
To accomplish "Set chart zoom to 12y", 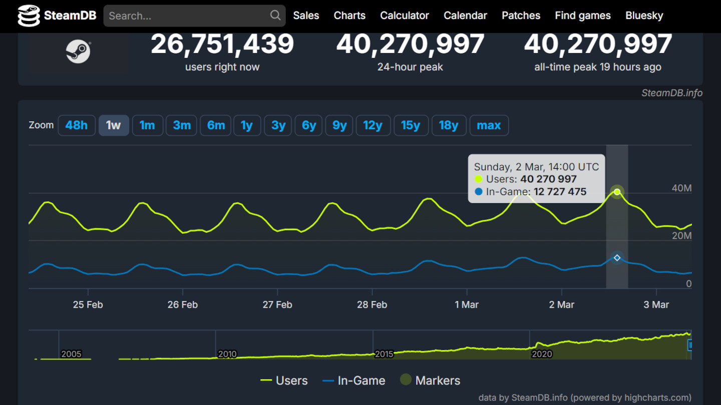I will pyautogui.click(x=373, y=125).
